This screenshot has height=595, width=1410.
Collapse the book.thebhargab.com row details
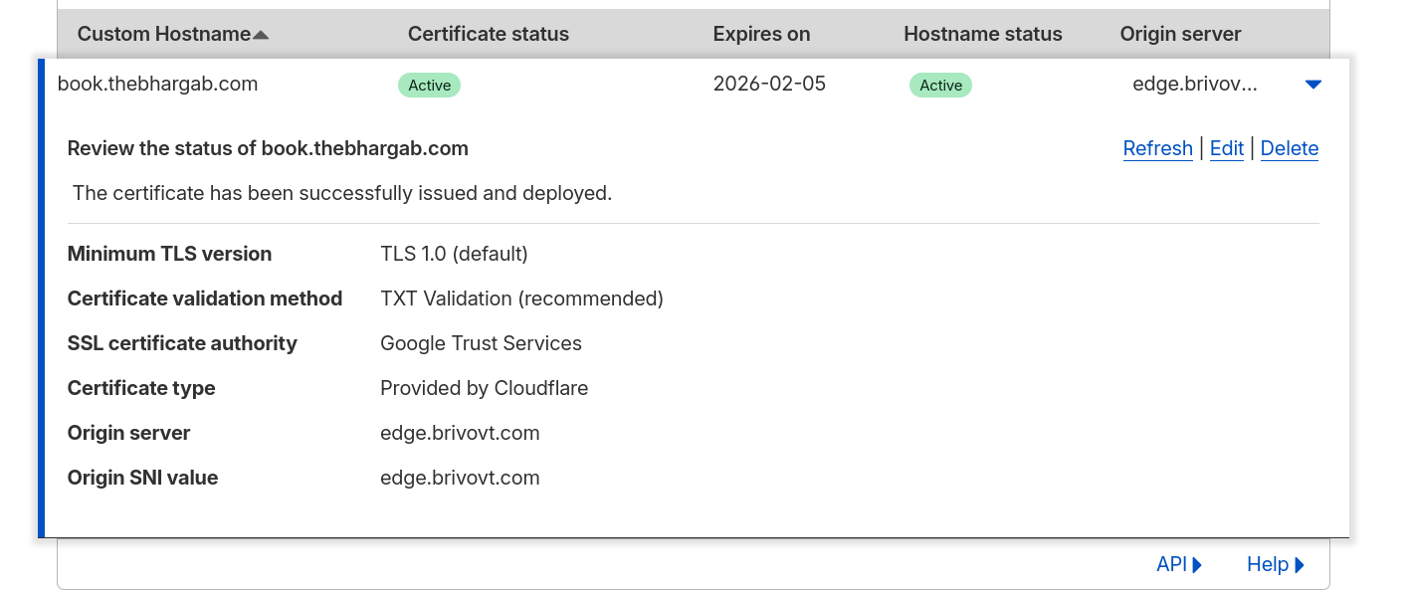pyautogui.click(x=1312, y=85)
